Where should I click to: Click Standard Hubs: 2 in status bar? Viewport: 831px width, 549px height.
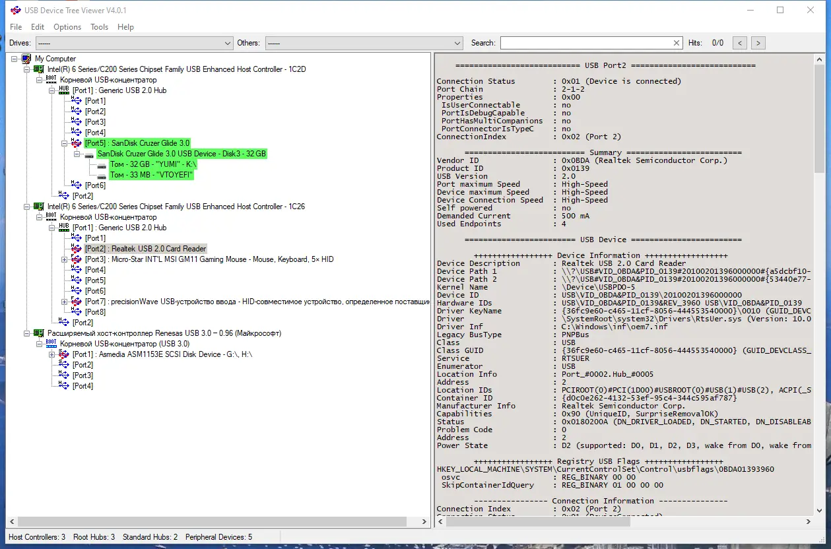coord(150,537)
